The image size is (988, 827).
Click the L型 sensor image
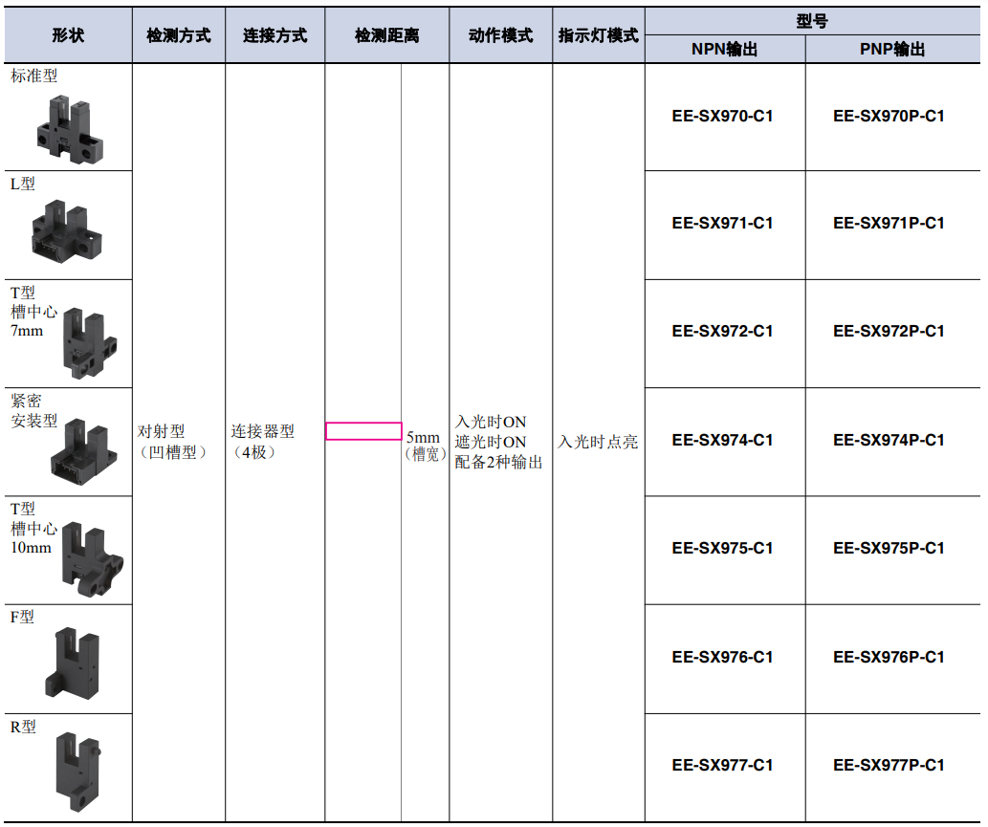coord(67,231)
